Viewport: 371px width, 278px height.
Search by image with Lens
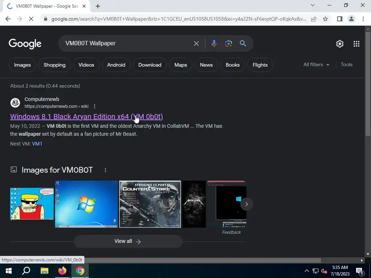228,43
